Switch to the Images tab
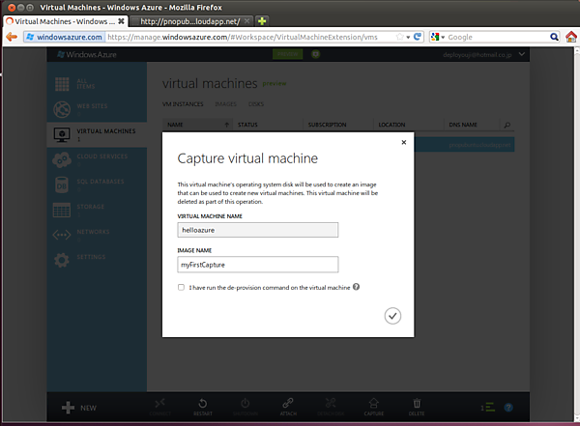 227,103
